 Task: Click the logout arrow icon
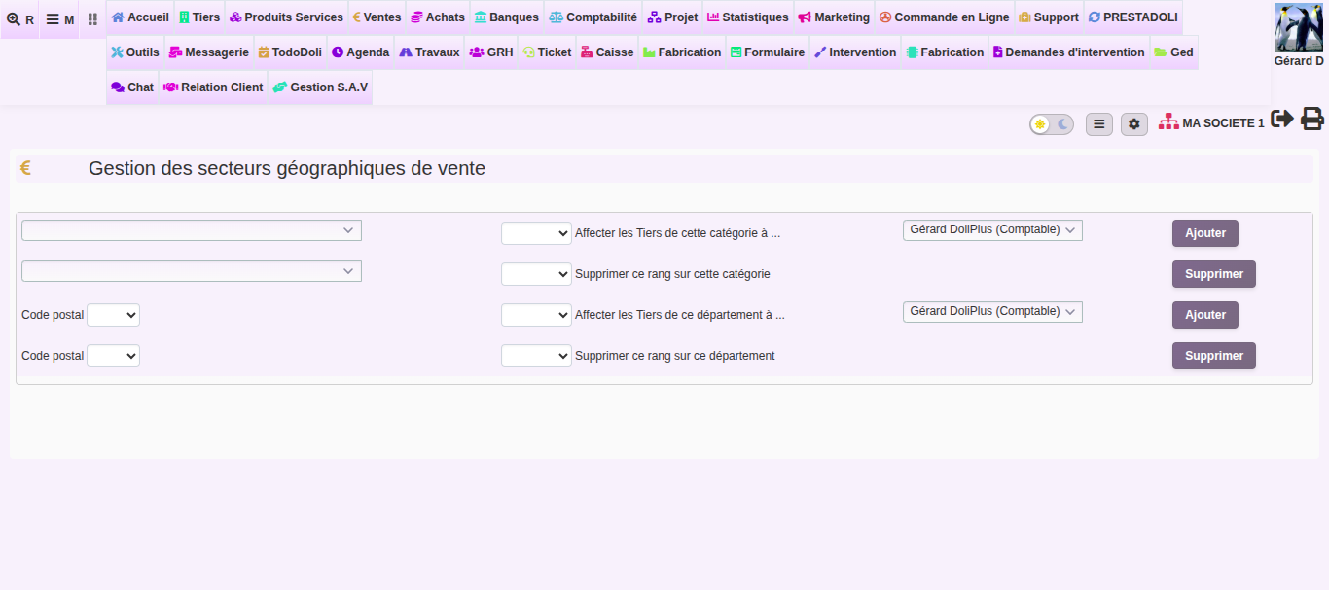click(1282, 119)
